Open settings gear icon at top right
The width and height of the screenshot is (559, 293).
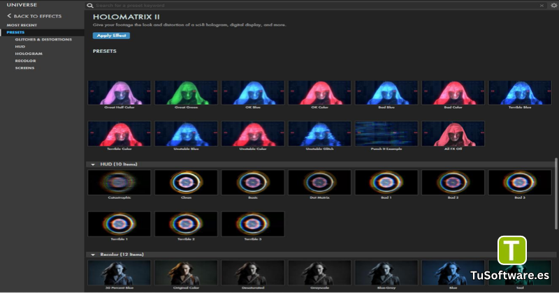[x=554, y=6]
